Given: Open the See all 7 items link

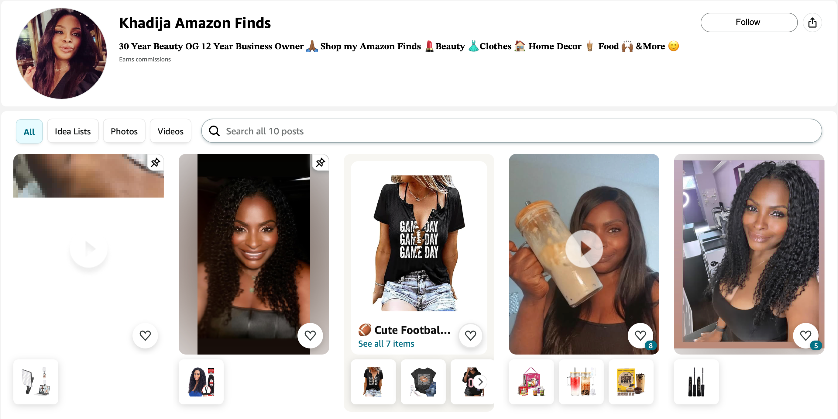Looking at the screenshot, I should click(386, 344).
